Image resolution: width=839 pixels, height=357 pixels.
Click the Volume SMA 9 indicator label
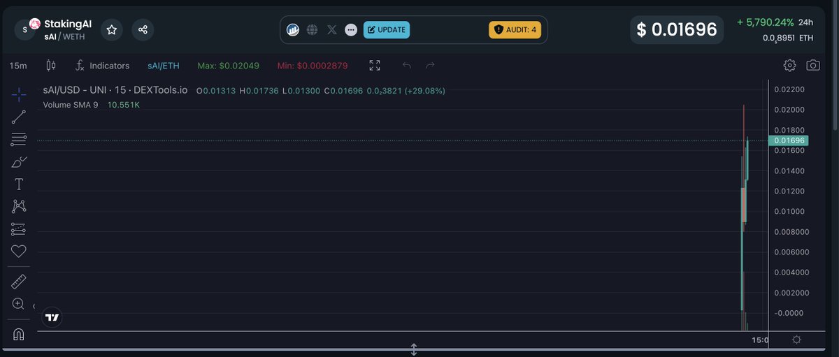71,105
